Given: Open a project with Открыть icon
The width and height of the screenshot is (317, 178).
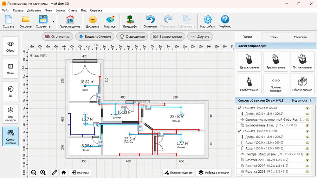Looking at the screenshot, I should [x=26, y=22].
